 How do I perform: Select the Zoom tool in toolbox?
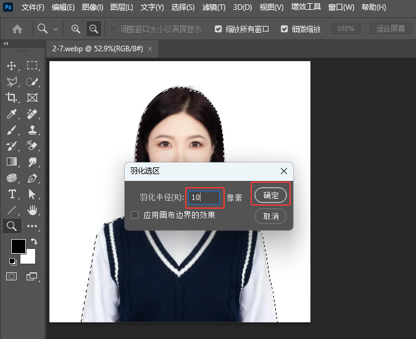11,226
